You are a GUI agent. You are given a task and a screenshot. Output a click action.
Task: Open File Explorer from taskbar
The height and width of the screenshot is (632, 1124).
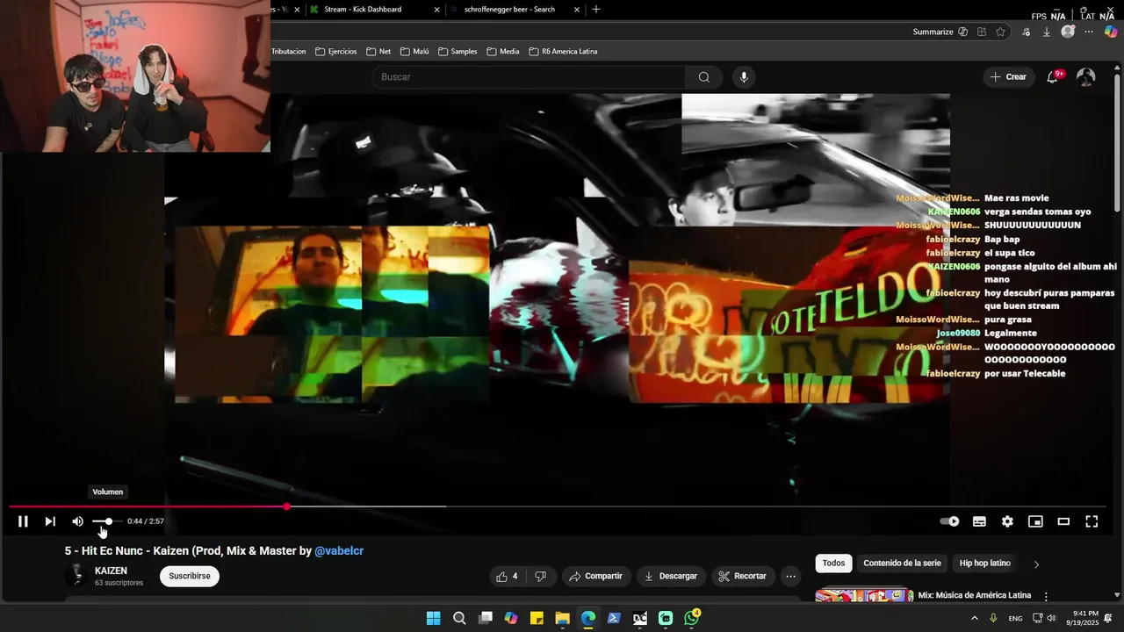coord(562,618)
